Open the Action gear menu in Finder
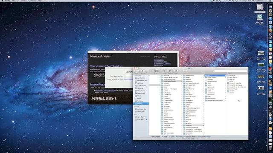This screenshot has width=273, height=153. pyautogui.click(x=165, y=71)
